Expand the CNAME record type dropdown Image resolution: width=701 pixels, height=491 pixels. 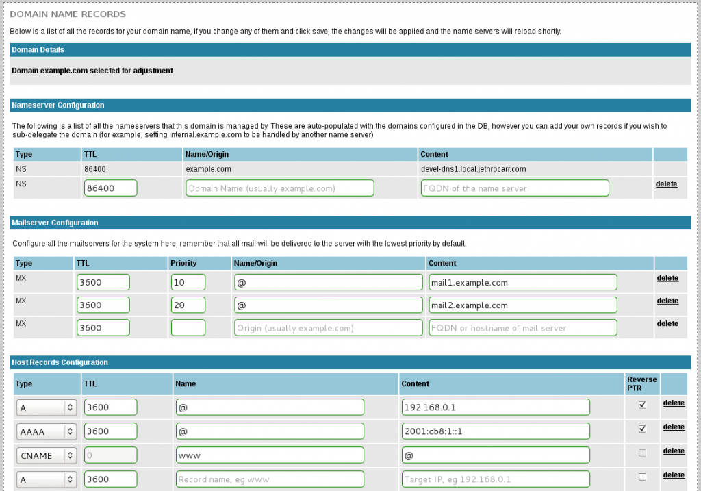(46, 455)
